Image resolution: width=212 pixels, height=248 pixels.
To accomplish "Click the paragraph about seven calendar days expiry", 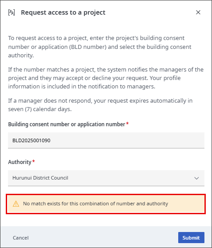I will (100, 105).
